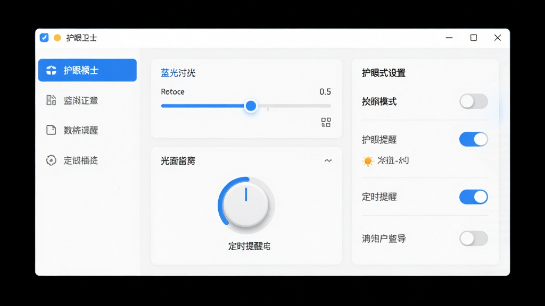Close the 护眼卫士 window
The width and height of the screenshot is (545, 306).
point(498,38)
